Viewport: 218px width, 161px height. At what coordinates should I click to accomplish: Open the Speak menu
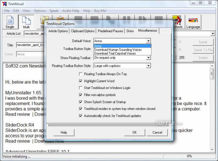pos(54,11)
